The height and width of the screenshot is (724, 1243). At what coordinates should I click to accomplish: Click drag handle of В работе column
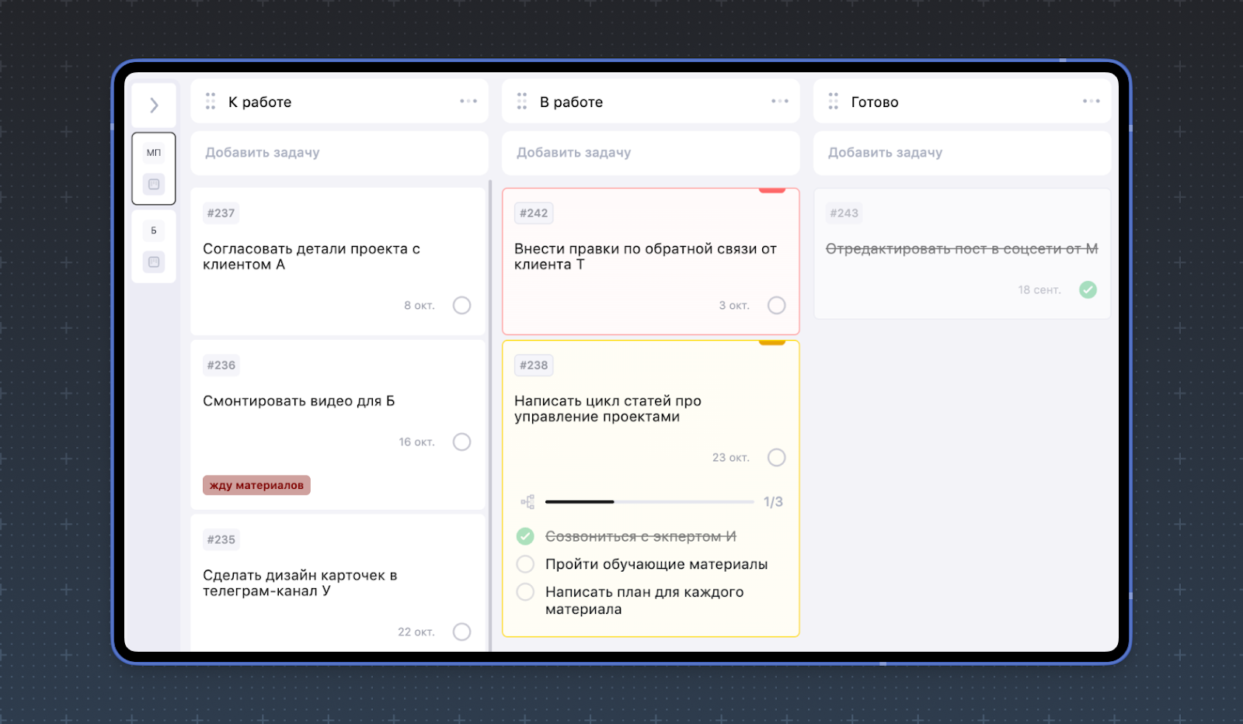point(521,102)
